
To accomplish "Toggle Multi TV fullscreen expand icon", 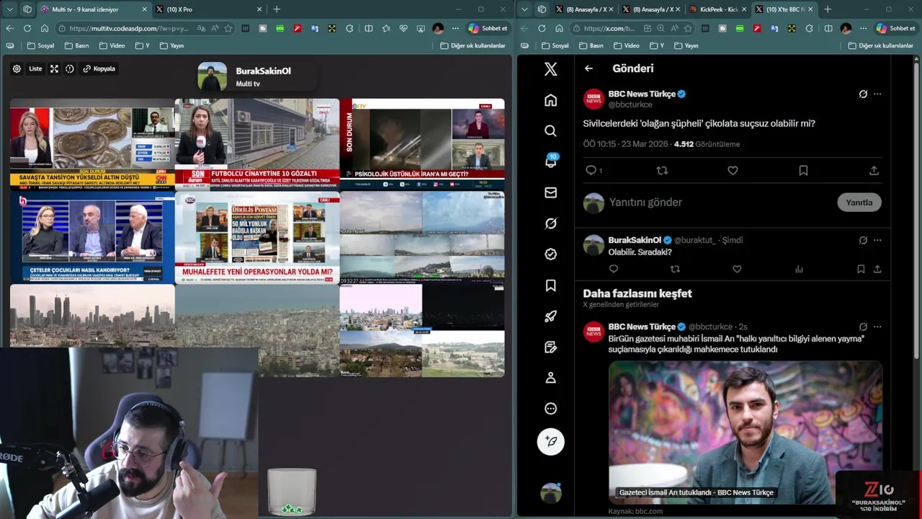I will point(54,68).
